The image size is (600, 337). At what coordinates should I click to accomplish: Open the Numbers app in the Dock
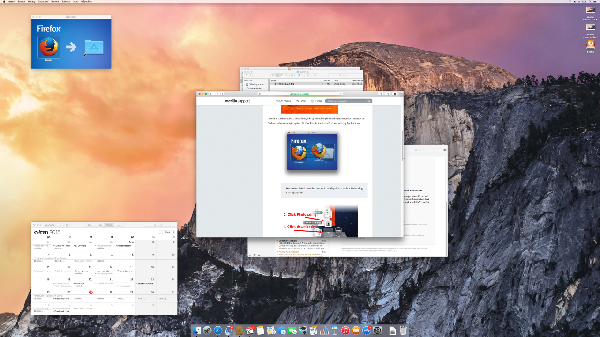coord(324,330)
